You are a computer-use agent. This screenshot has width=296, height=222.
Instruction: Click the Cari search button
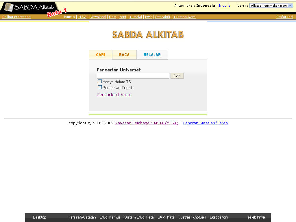click(177, 76)
